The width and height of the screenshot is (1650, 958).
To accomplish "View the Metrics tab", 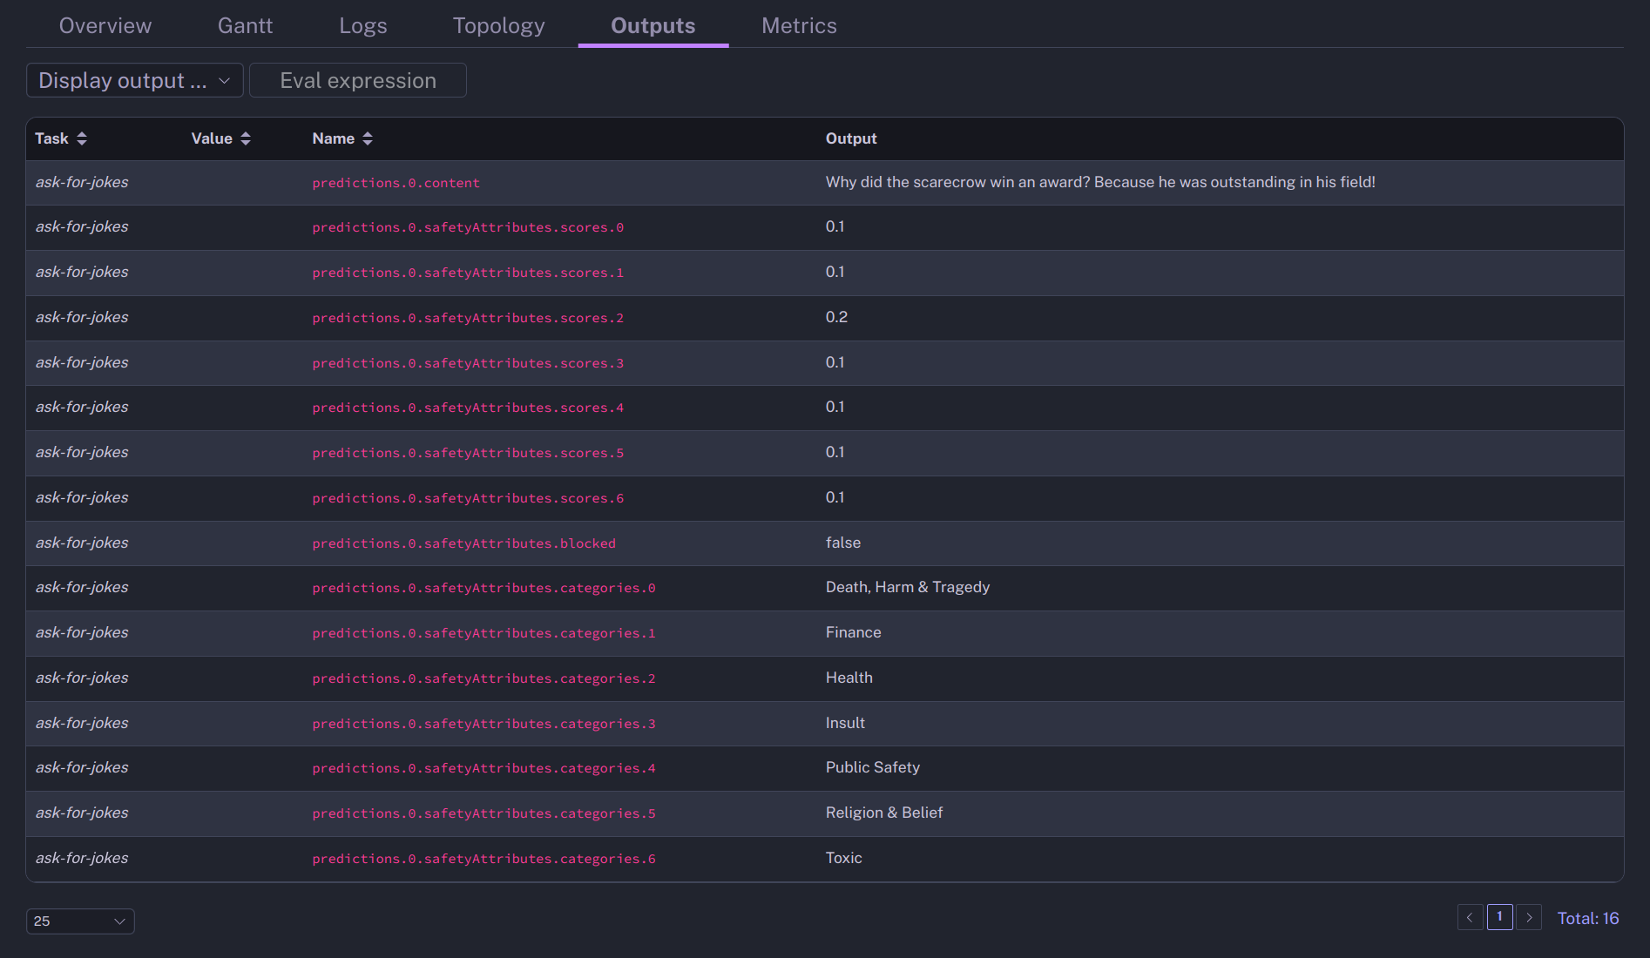I will pos(799,26).
